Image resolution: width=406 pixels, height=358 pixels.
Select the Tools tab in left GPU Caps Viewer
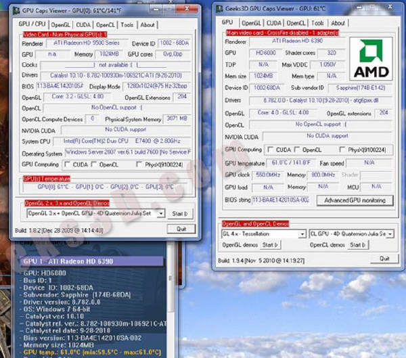[x=127, y=25]
